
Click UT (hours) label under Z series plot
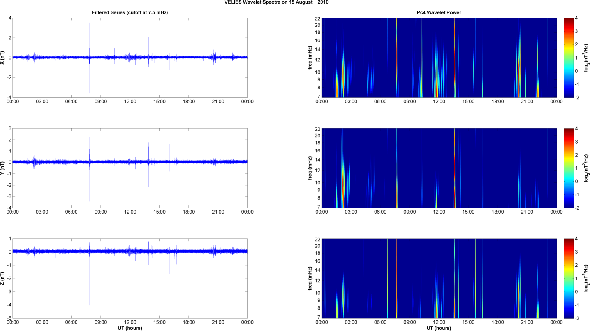(130, 328)
